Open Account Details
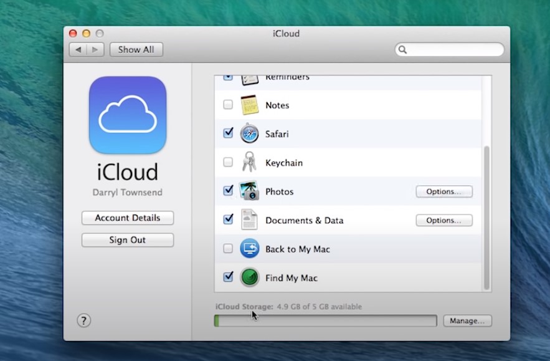Image resolution: width=550 pixels, height=361 pixels. coord(128,218)
